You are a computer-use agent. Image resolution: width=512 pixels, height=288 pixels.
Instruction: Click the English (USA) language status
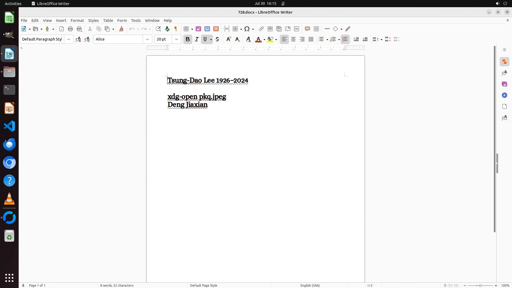310,285
